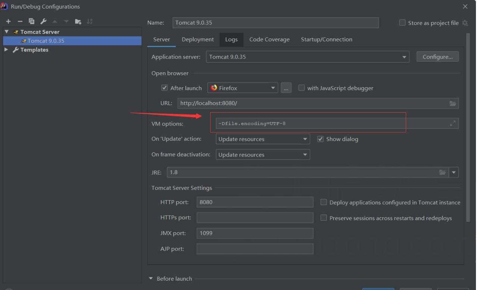Click the Configure... button
The width and height of the screenshot is (477, 290).
point(438,57)
